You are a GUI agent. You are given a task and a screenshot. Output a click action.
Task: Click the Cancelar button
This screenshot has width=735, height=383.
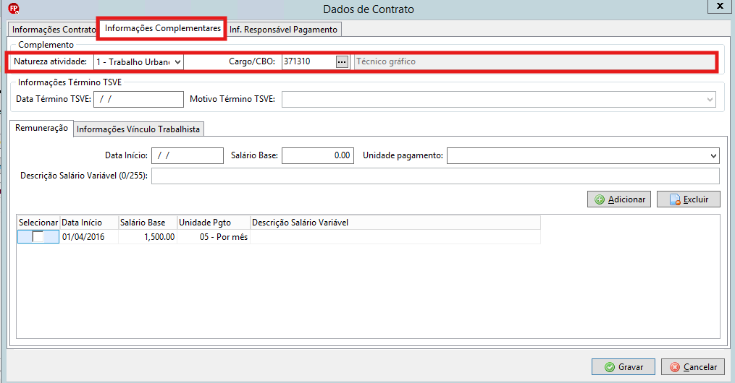click(693, 367)
